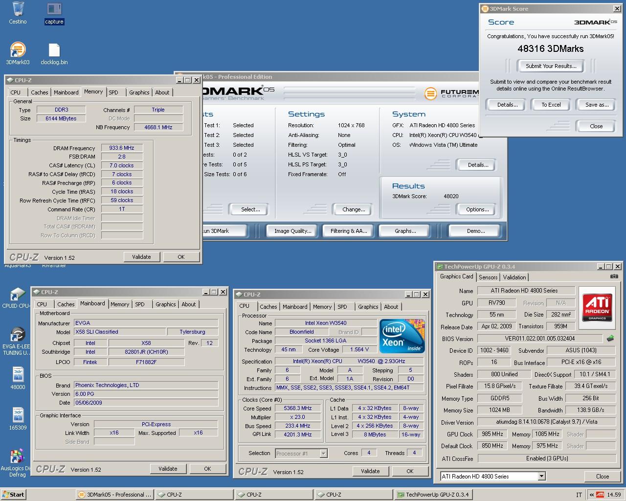626x501 pixels.
Task: Open the Cestino recycle bin icon
Action: pyautogui.click(x=18, y=9)
